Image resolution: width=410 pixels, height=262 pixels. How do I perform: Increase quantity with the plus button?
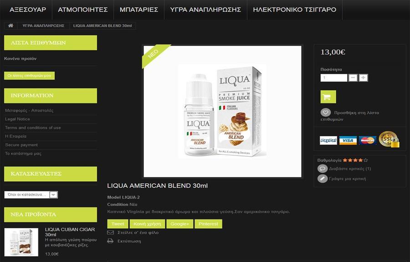coord(363,77)
